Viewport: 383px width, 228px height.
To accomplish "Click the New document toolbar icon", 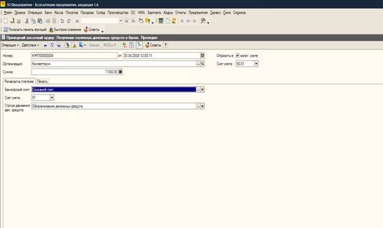I will (x=5, y=21).
